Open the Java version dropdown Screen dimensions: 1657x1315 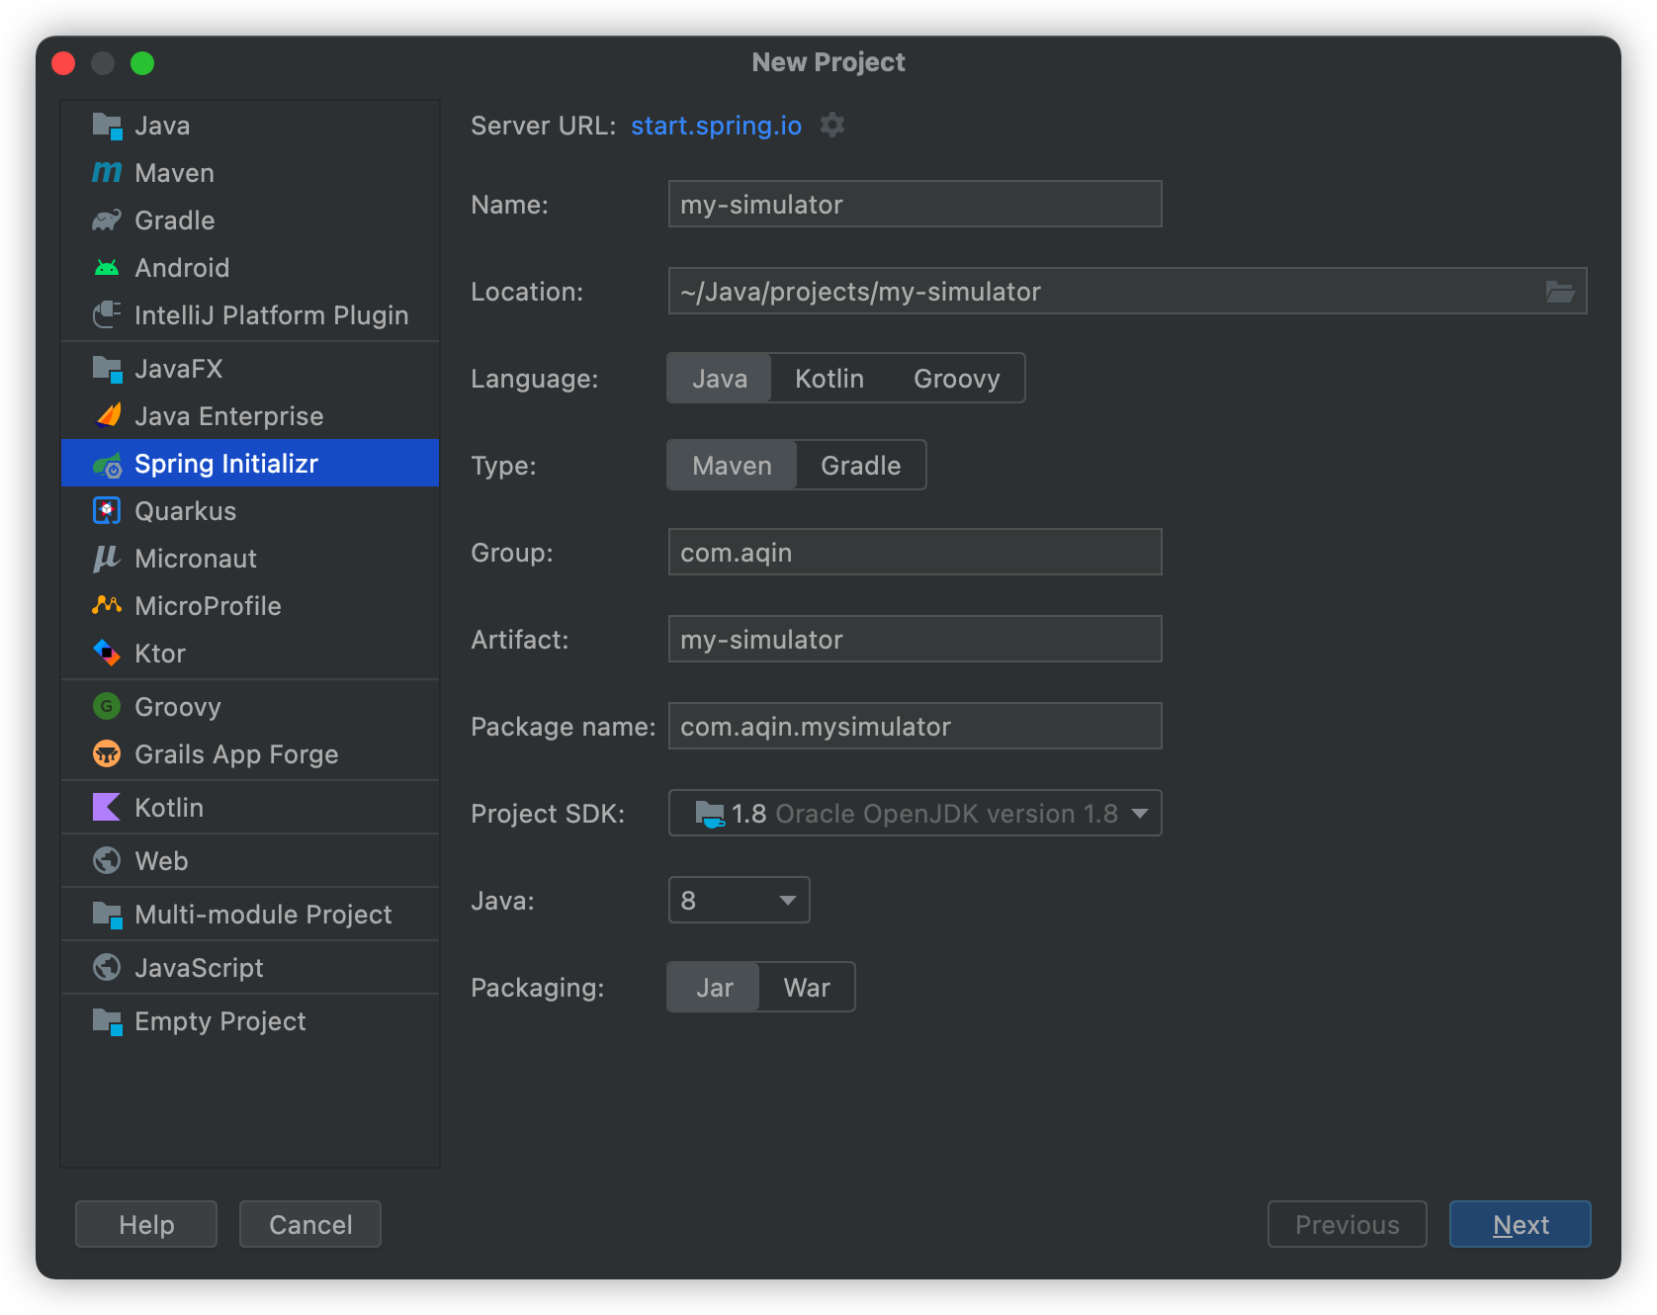click(x=740, y=901)
